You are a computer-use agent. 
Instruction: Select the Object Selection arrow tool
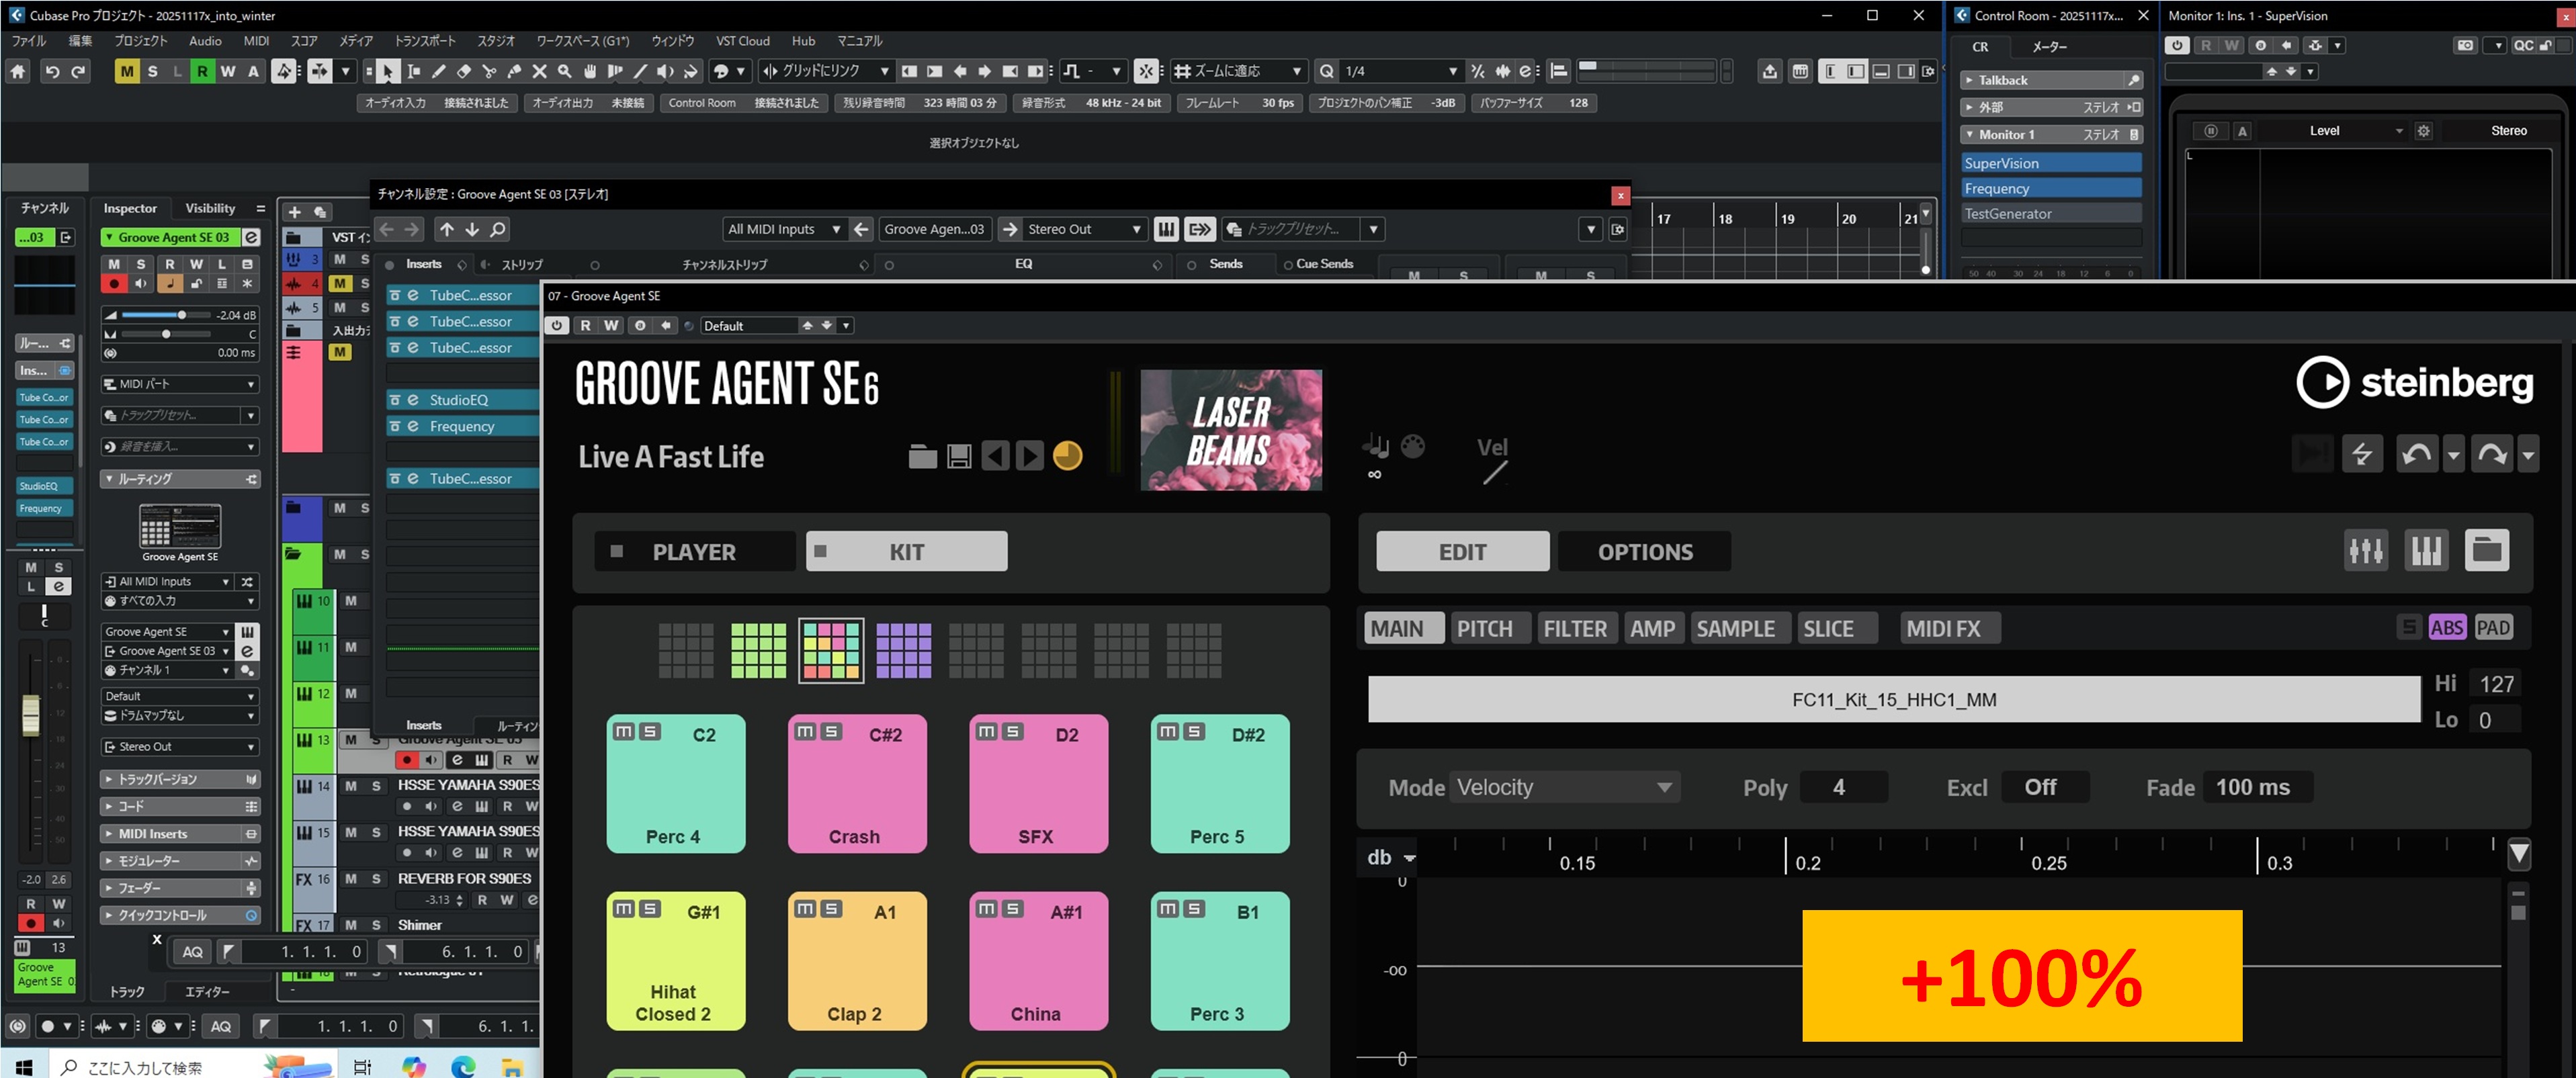(388, 71)
